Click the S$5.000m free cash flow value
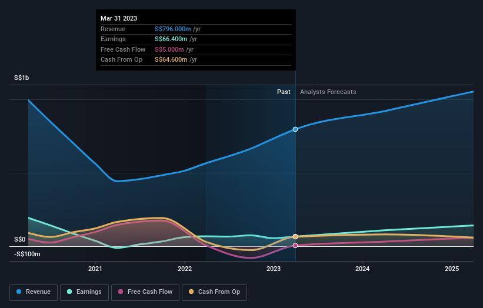 coord(169,49)
